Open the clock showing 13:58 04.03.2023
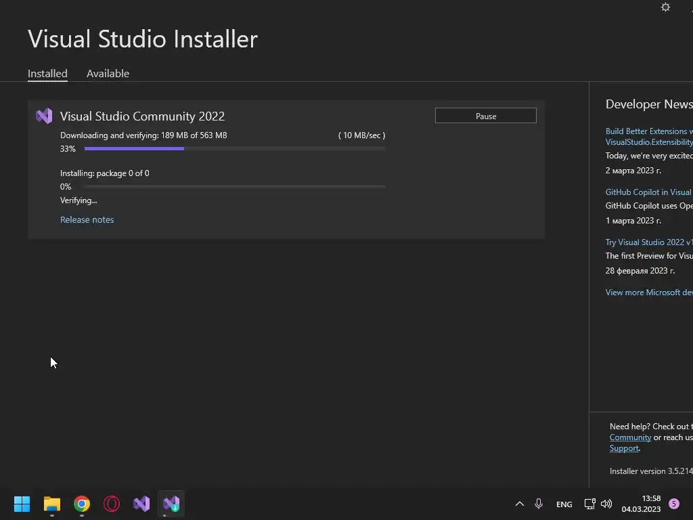693x520 pixels. 641,504
